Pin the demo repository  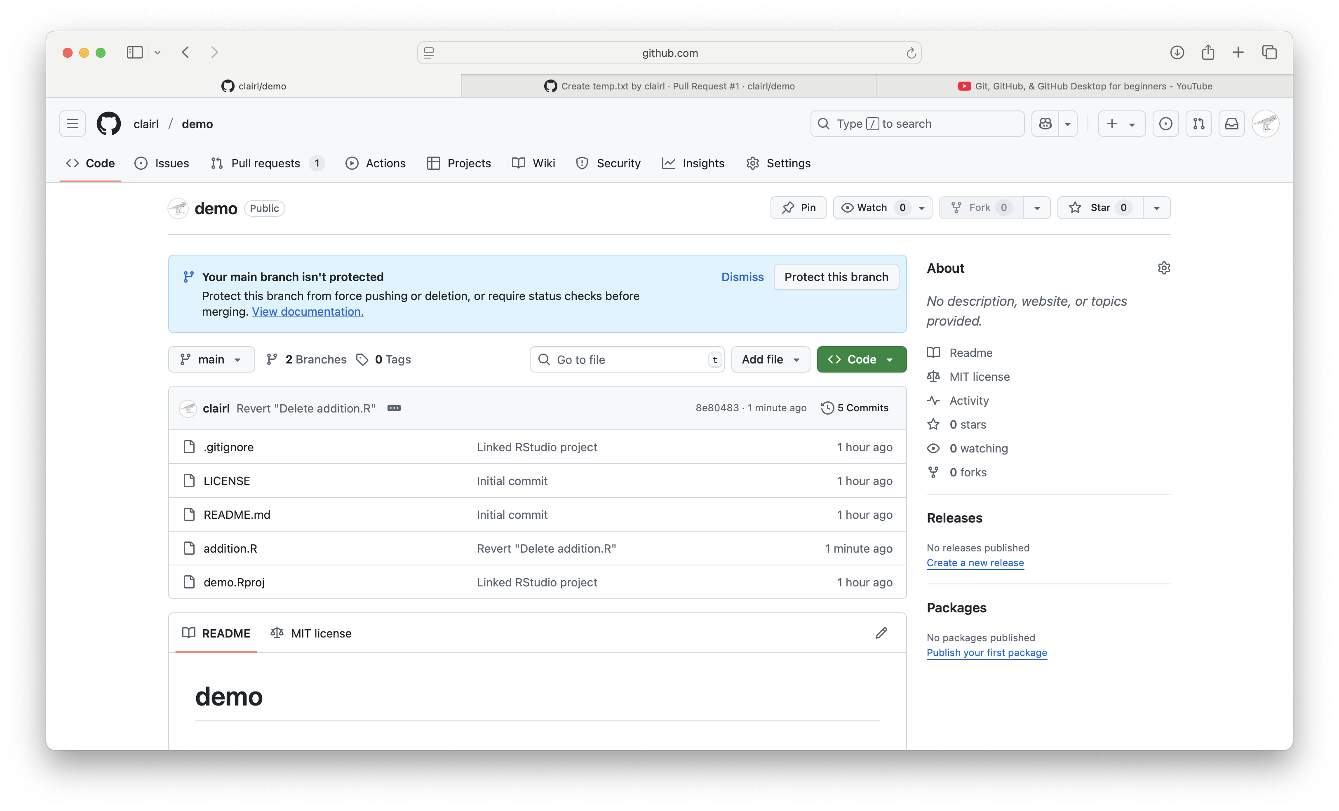tap(798, 208)
